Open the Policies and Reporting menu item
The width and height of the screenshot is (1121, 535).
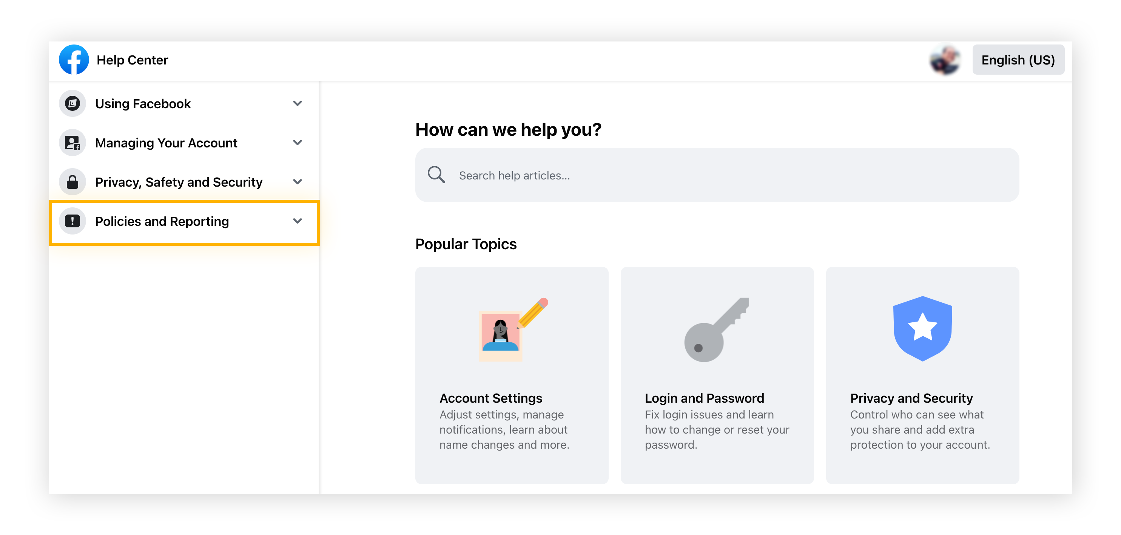coord(162,221)
